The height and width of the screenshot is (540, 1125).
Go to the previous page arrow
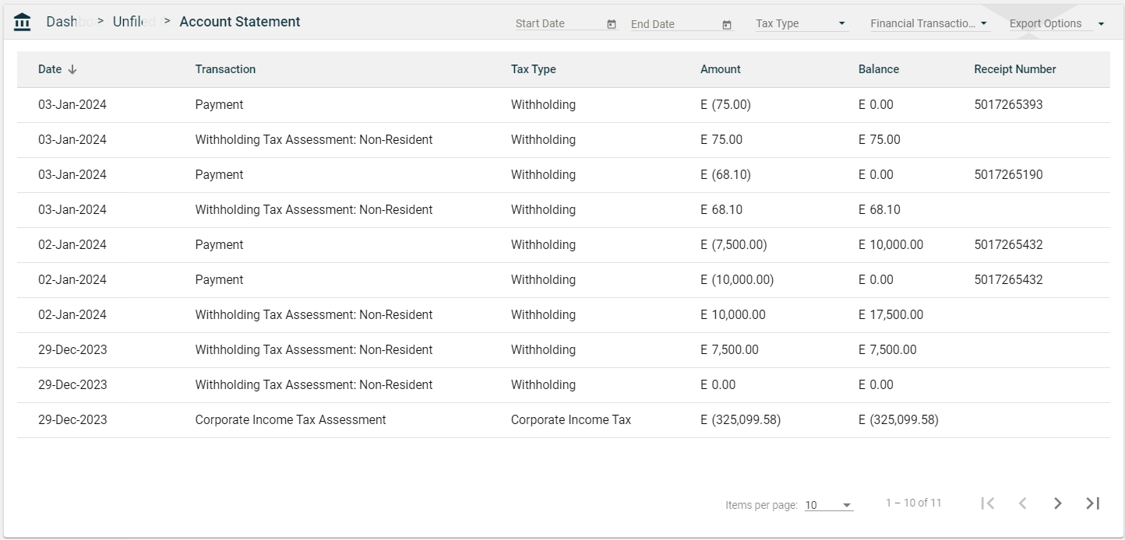point(1022,503)
